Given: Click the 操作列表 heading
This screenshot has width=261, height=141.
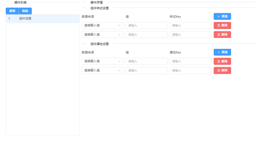Looking at the screenshot, I should tap(20, 2).
